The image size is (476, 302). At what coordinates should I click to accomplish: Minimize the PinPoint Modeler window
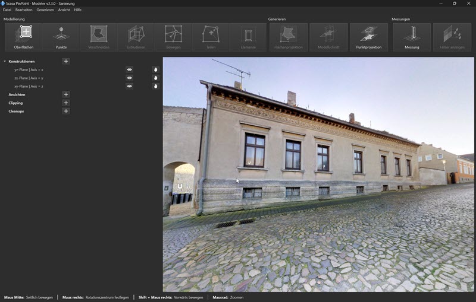(x=441, y=4)
